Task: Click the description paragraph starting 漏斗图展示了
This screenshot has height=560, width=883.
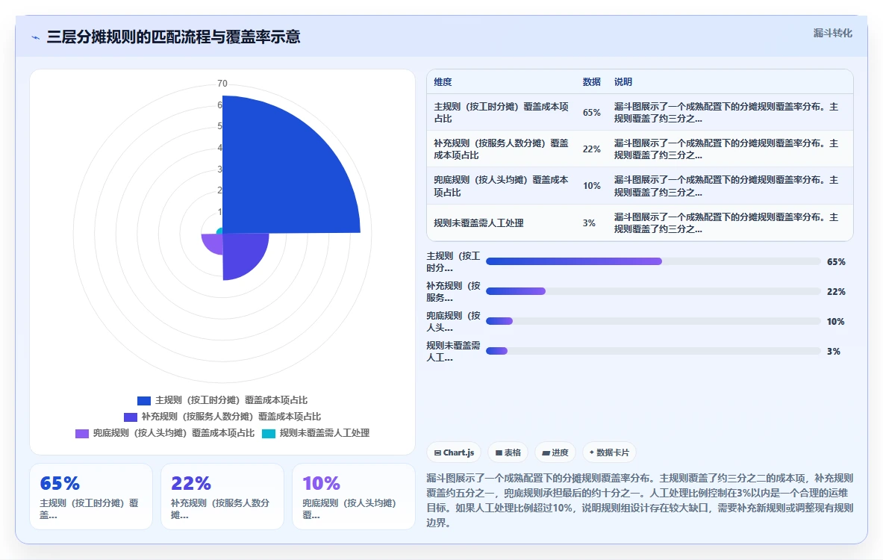Action: tap(640, 500)
